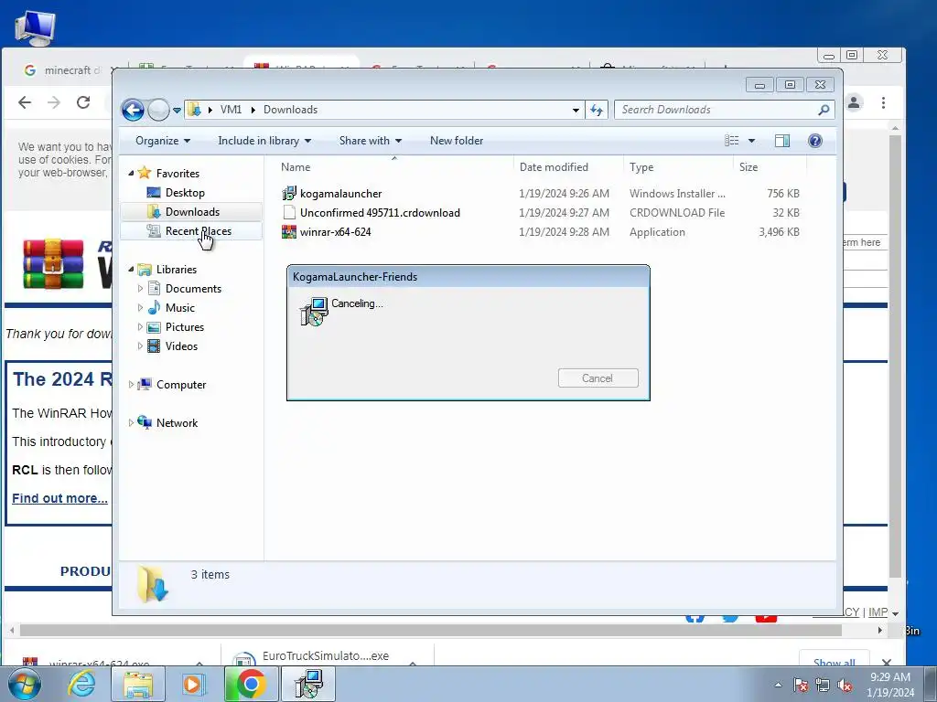Open Chrome's three-dot menu
The image size is (937, 702).
click(x=883, y=102)
